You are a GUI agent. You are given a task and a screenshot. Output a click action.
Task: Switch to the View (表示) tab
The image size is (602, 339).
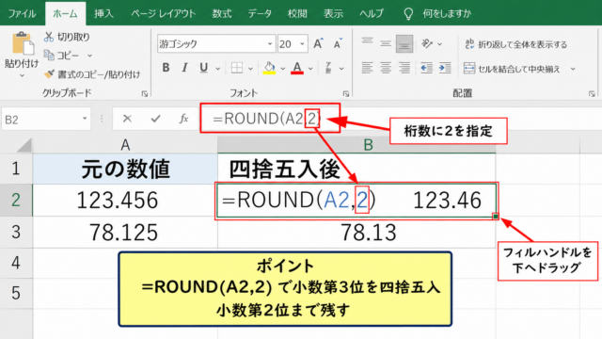pos(333,13)
